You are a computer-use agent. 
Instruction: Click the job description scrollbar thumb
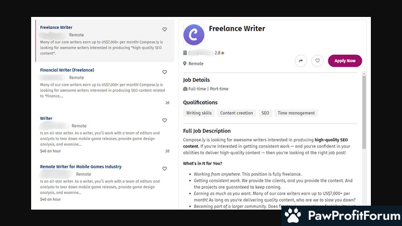(x=364, y=112)
